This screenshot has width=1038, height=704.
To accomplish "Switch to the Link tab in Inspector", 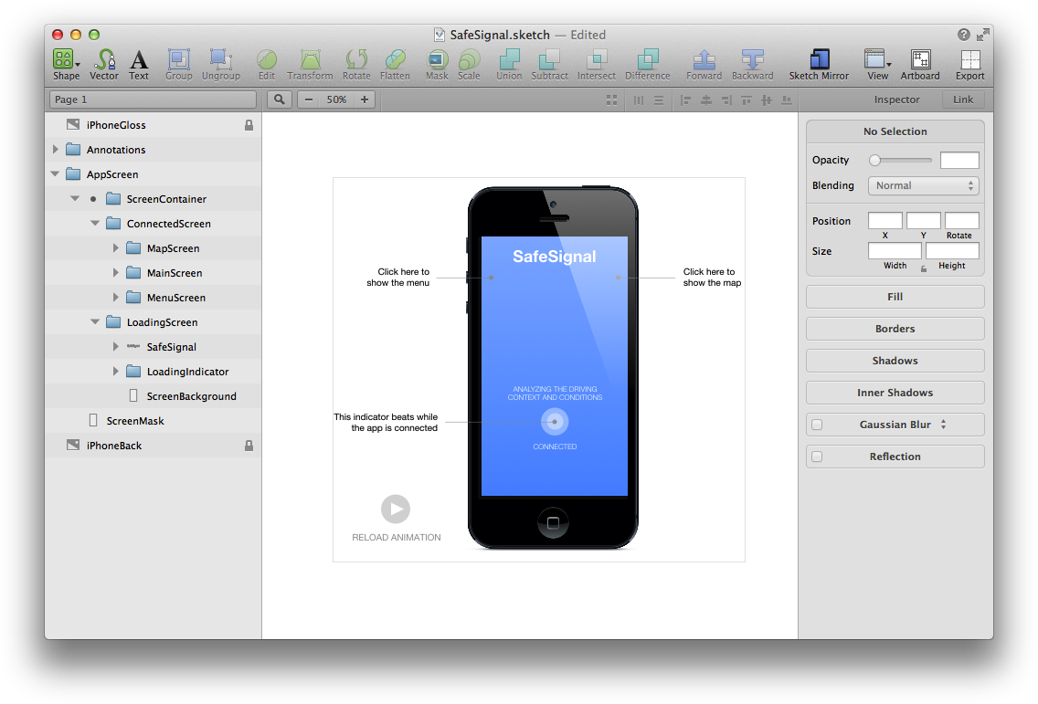I will coord(964,99).
